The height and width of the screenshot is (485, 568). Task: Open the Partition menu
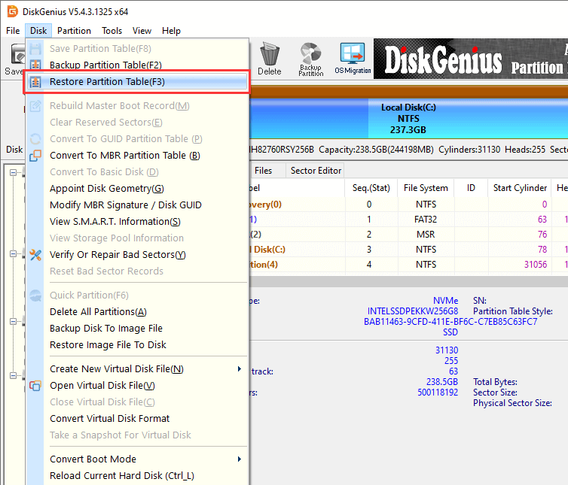74,31
